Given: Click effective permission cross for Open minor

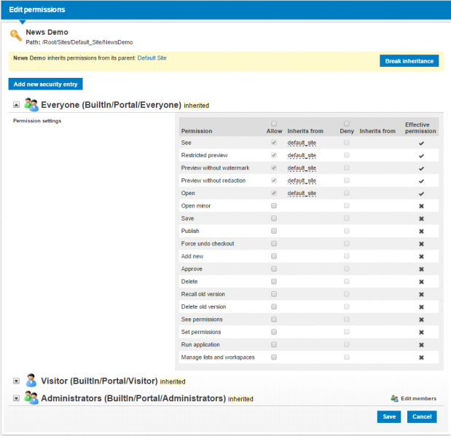Looking at the screenshot, I should point(421,206).
